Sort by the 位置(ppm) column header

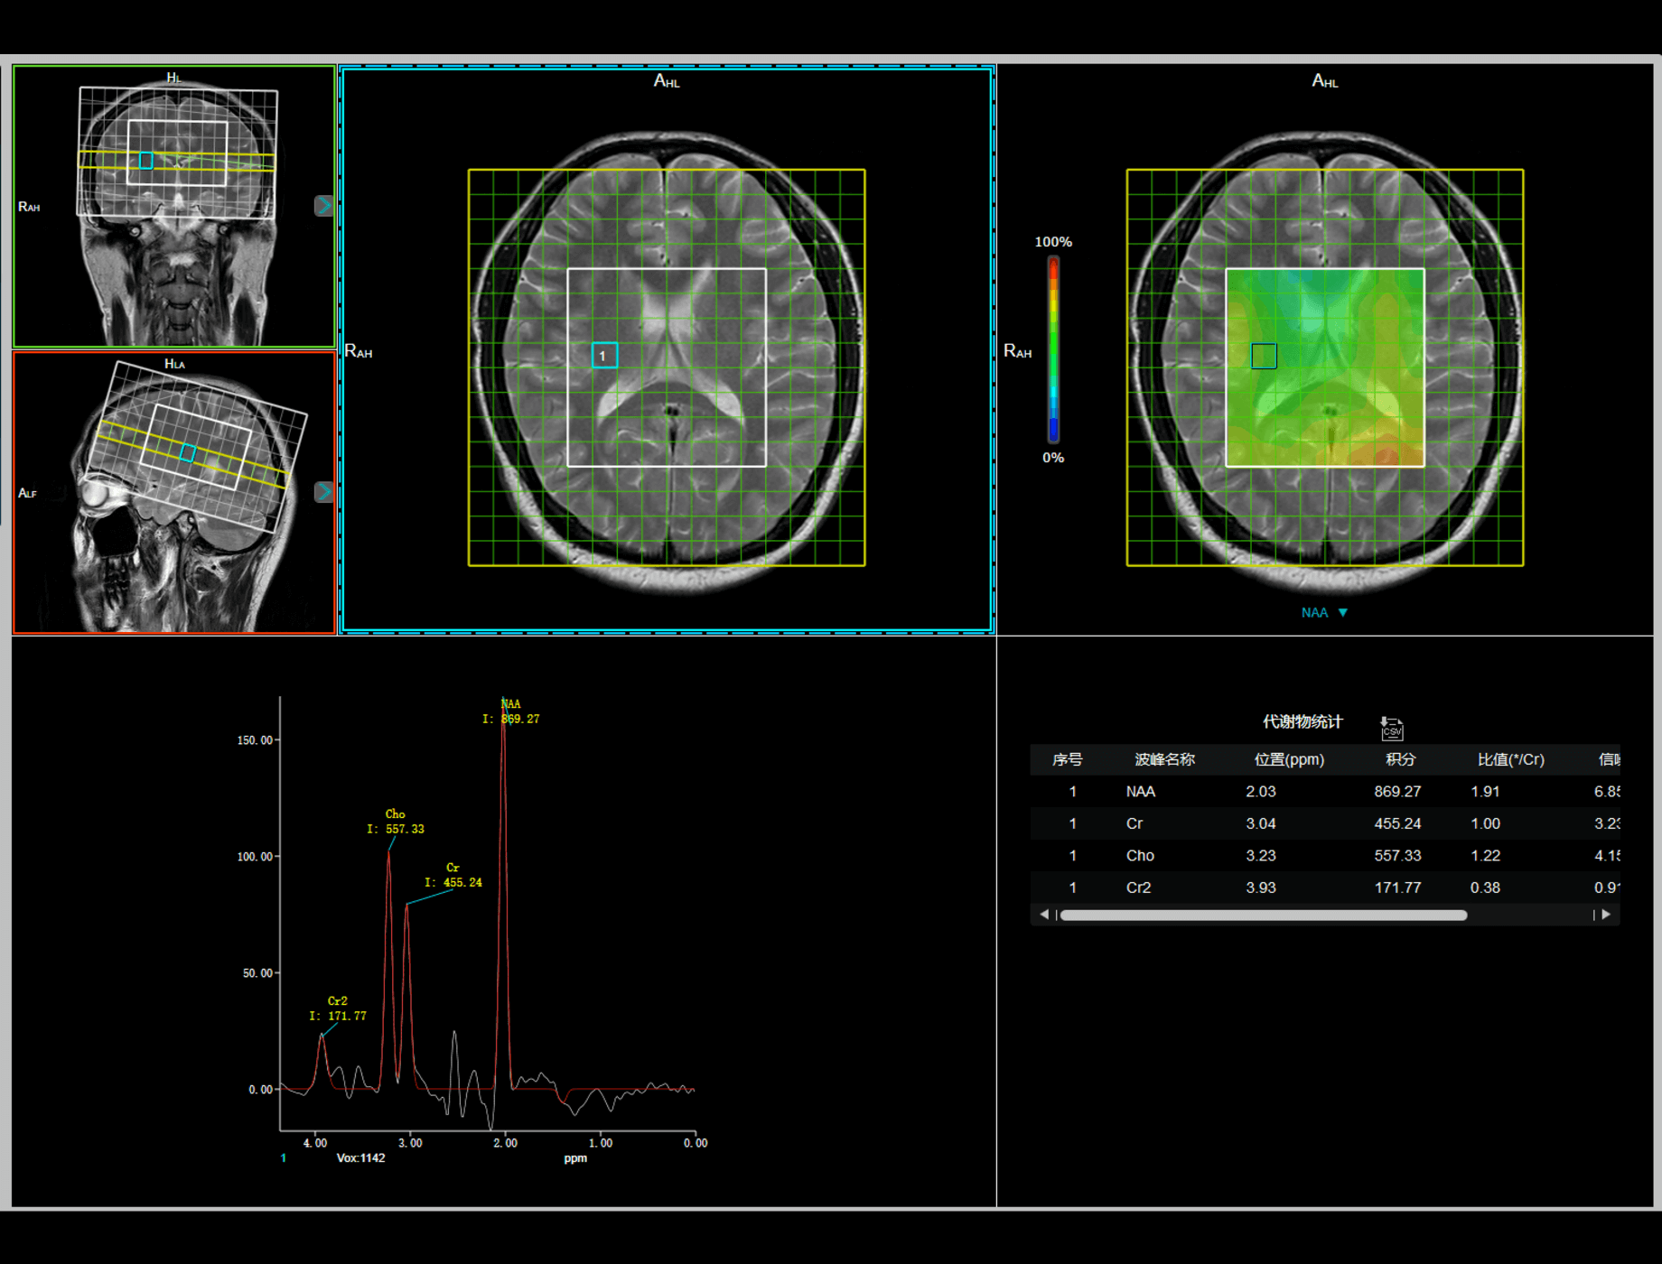click(1289, 760)
